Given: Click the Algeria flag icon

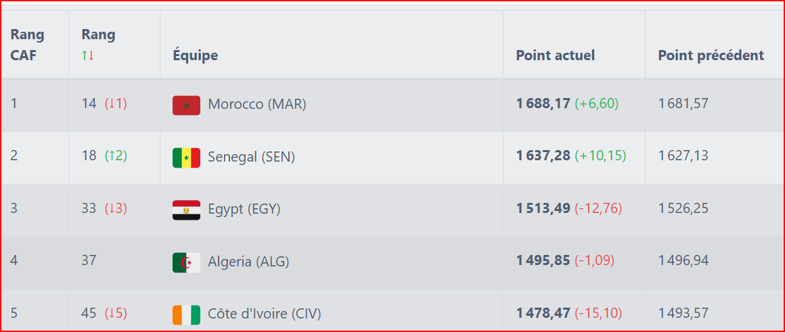Looking at the screenshot, I should [186, 262].
